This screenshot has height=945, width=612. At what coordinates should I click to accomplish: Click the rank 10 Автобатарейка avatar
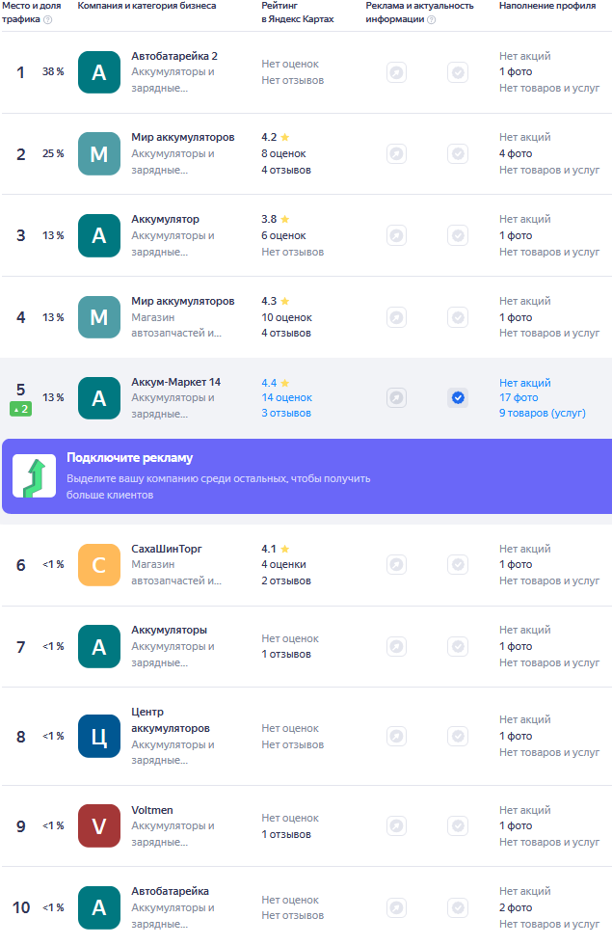coord(98,907)
